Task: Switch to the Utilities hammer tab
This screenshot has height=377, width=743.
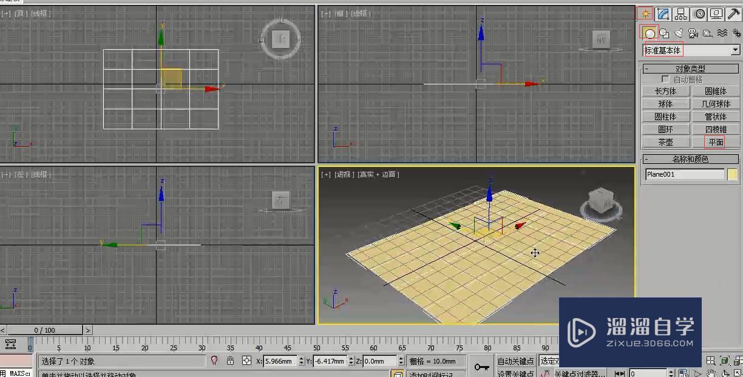Action: (x=734, y=13)
